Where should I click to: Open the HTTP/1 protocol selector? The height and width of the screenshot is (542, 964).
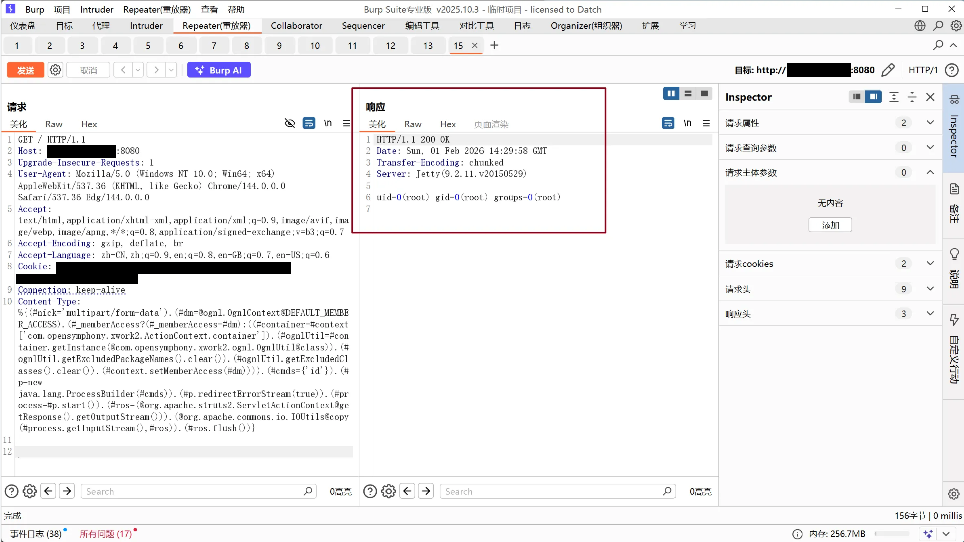click(x=923, y=70)
